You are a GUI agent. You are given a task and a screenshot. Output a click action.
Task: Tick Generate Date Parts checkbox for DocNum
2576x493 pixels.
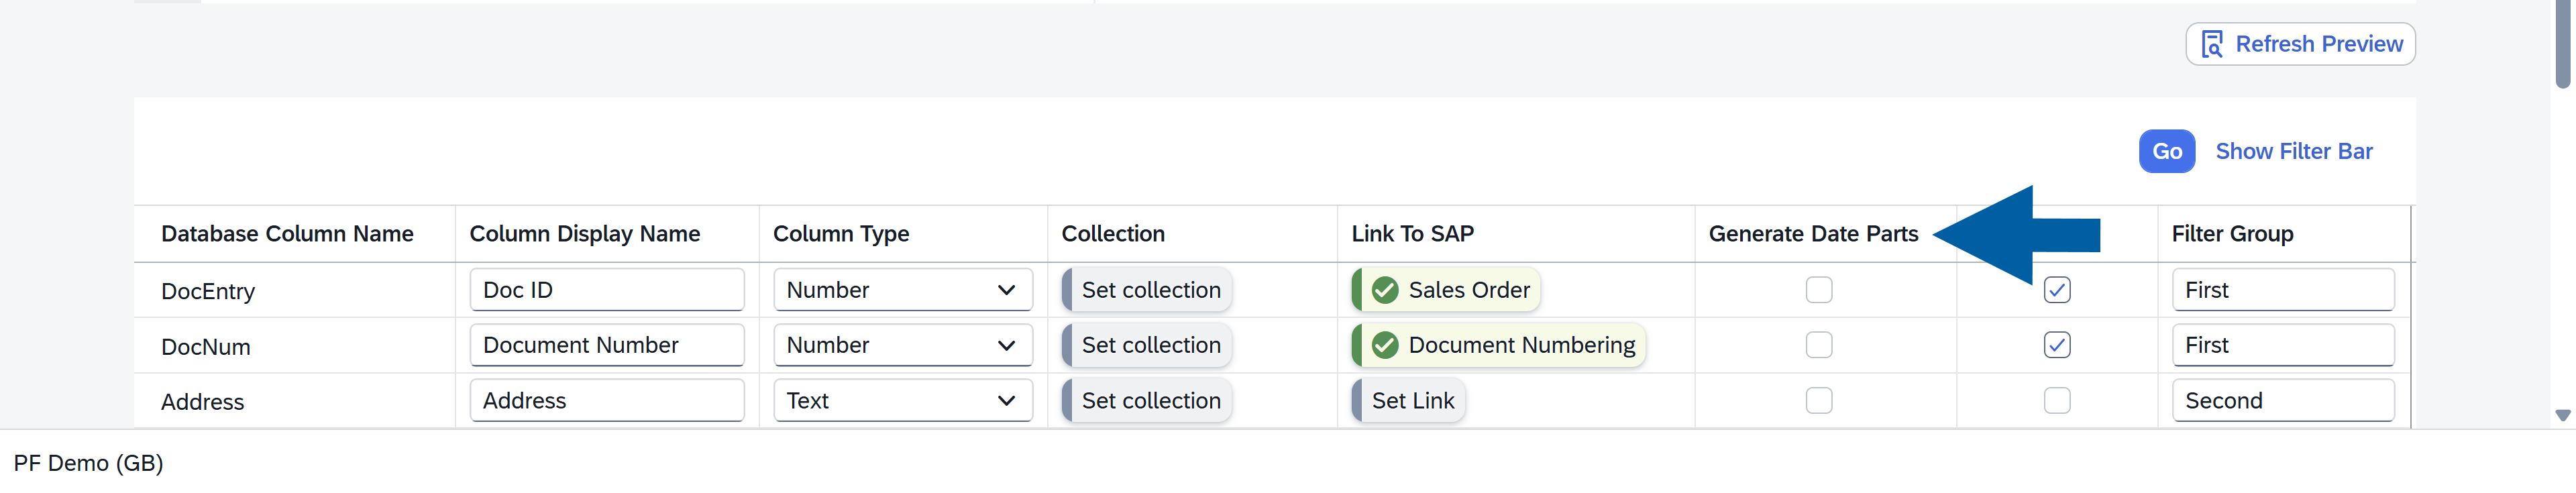1818,345
